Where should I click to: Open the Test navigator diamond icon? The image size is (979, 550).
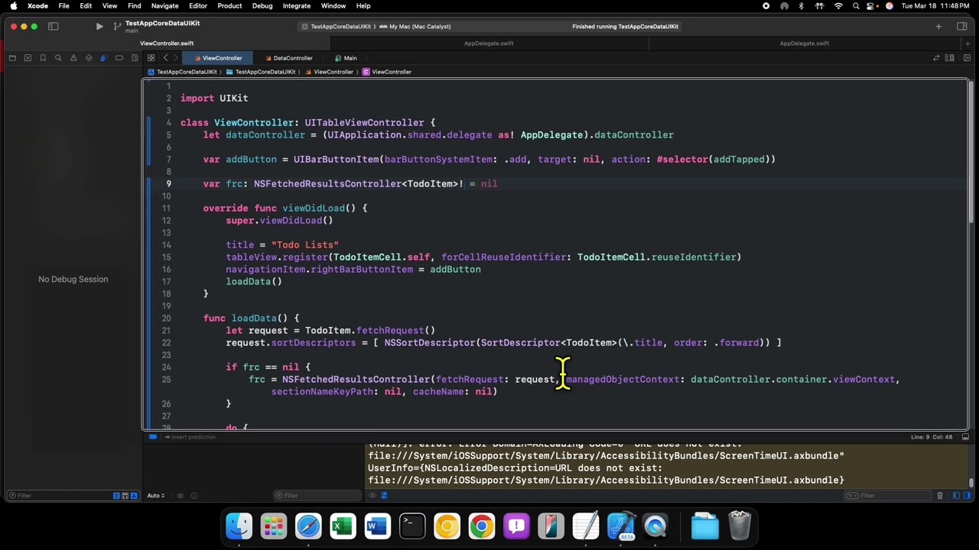coord(89,58)
